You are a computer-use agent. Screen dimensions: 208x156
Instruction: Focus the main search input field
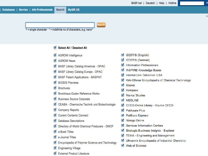coord(60,25)
